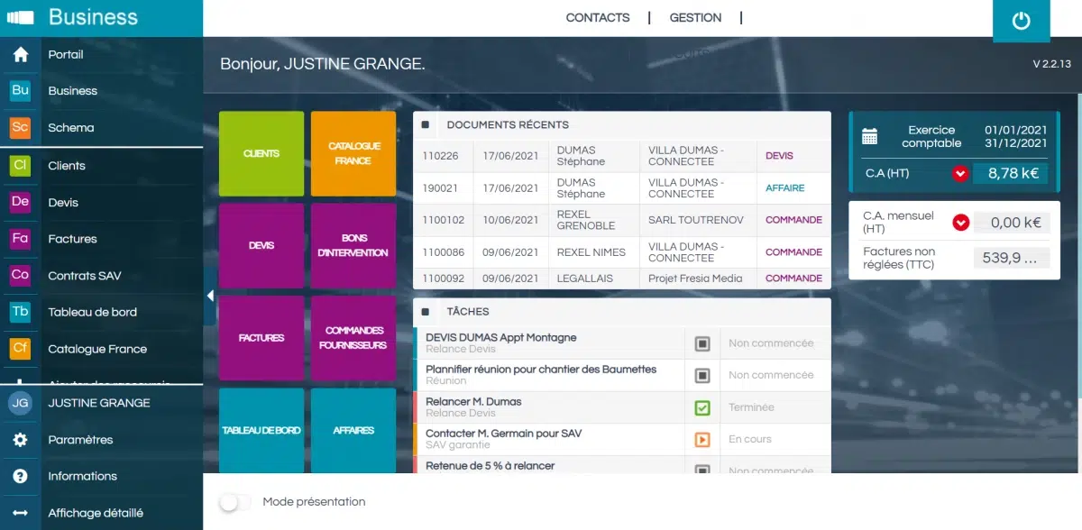Open the Portail home icon
Screen dimensions: 1082x530
pos(20,54)
